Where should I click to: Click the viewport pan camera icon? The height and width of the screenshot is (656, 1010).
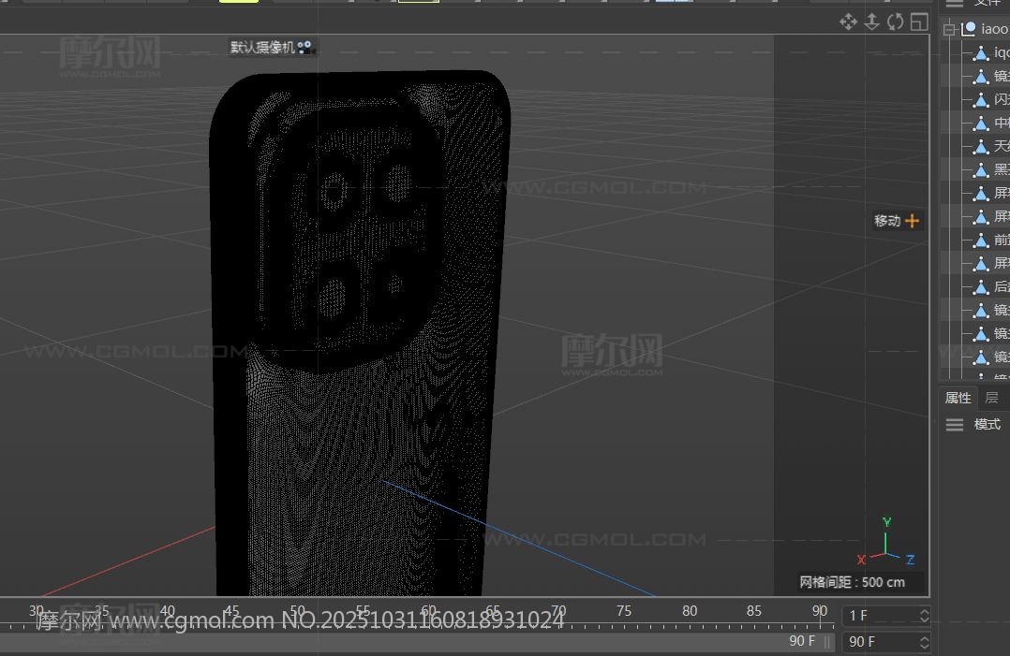(x=848, y=22)
